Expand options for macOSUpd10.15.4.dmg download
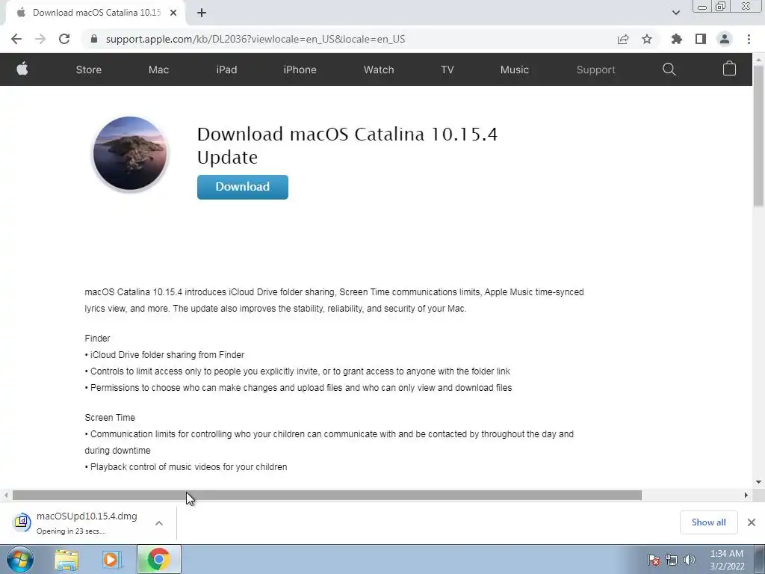 [159, 523]
